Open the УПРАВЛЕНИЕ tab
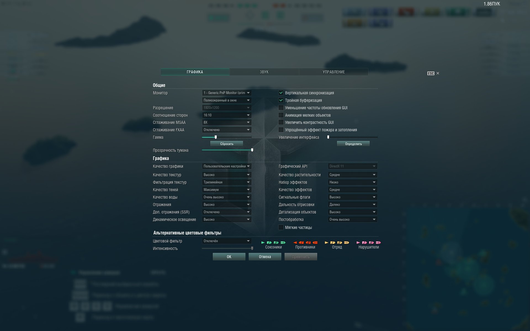 point(333,72)
